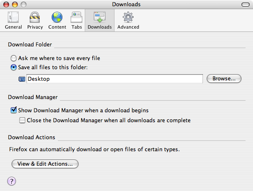Screen dimensions: 253x191
Task: Click the purple help question mark
Action: click(x=12, y=181)
